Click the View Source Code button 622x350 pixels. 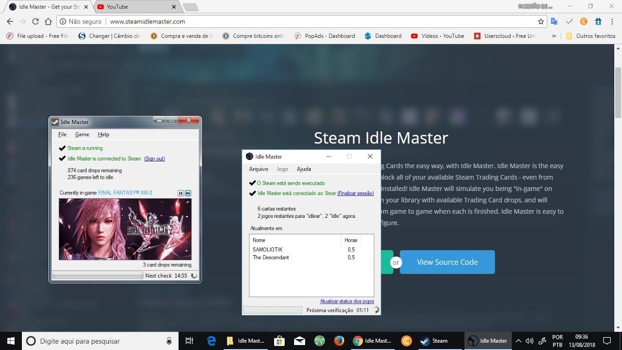point(447,262)
